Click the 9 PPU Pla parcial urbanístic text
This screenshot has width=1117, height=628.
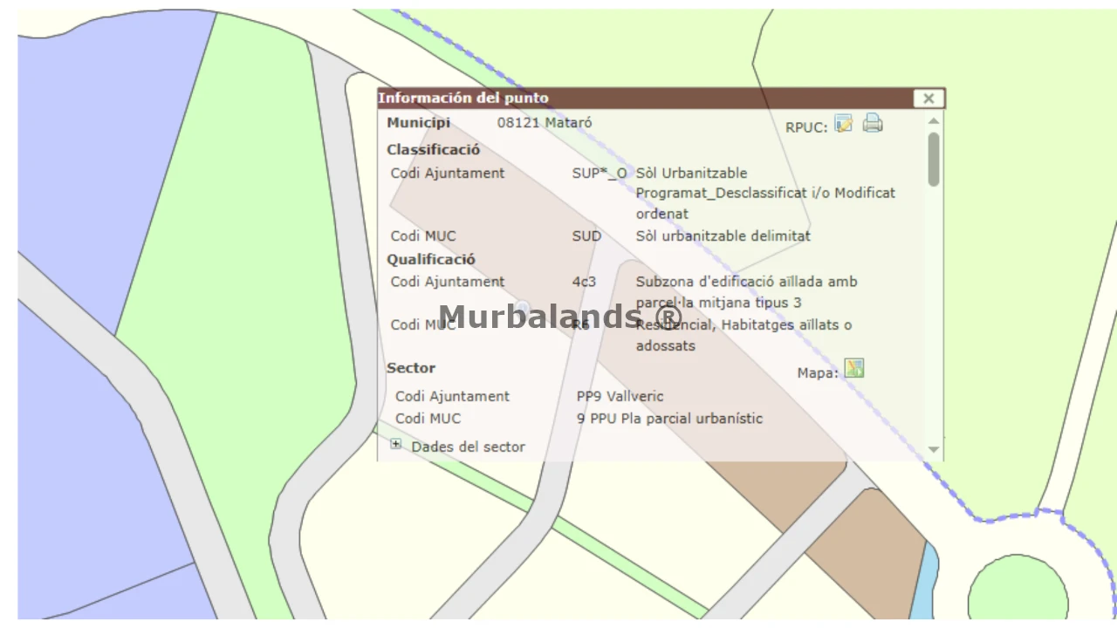point(669,419)
